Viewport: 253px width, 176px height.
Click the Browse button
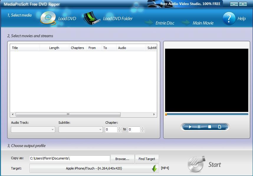point(122,159)
